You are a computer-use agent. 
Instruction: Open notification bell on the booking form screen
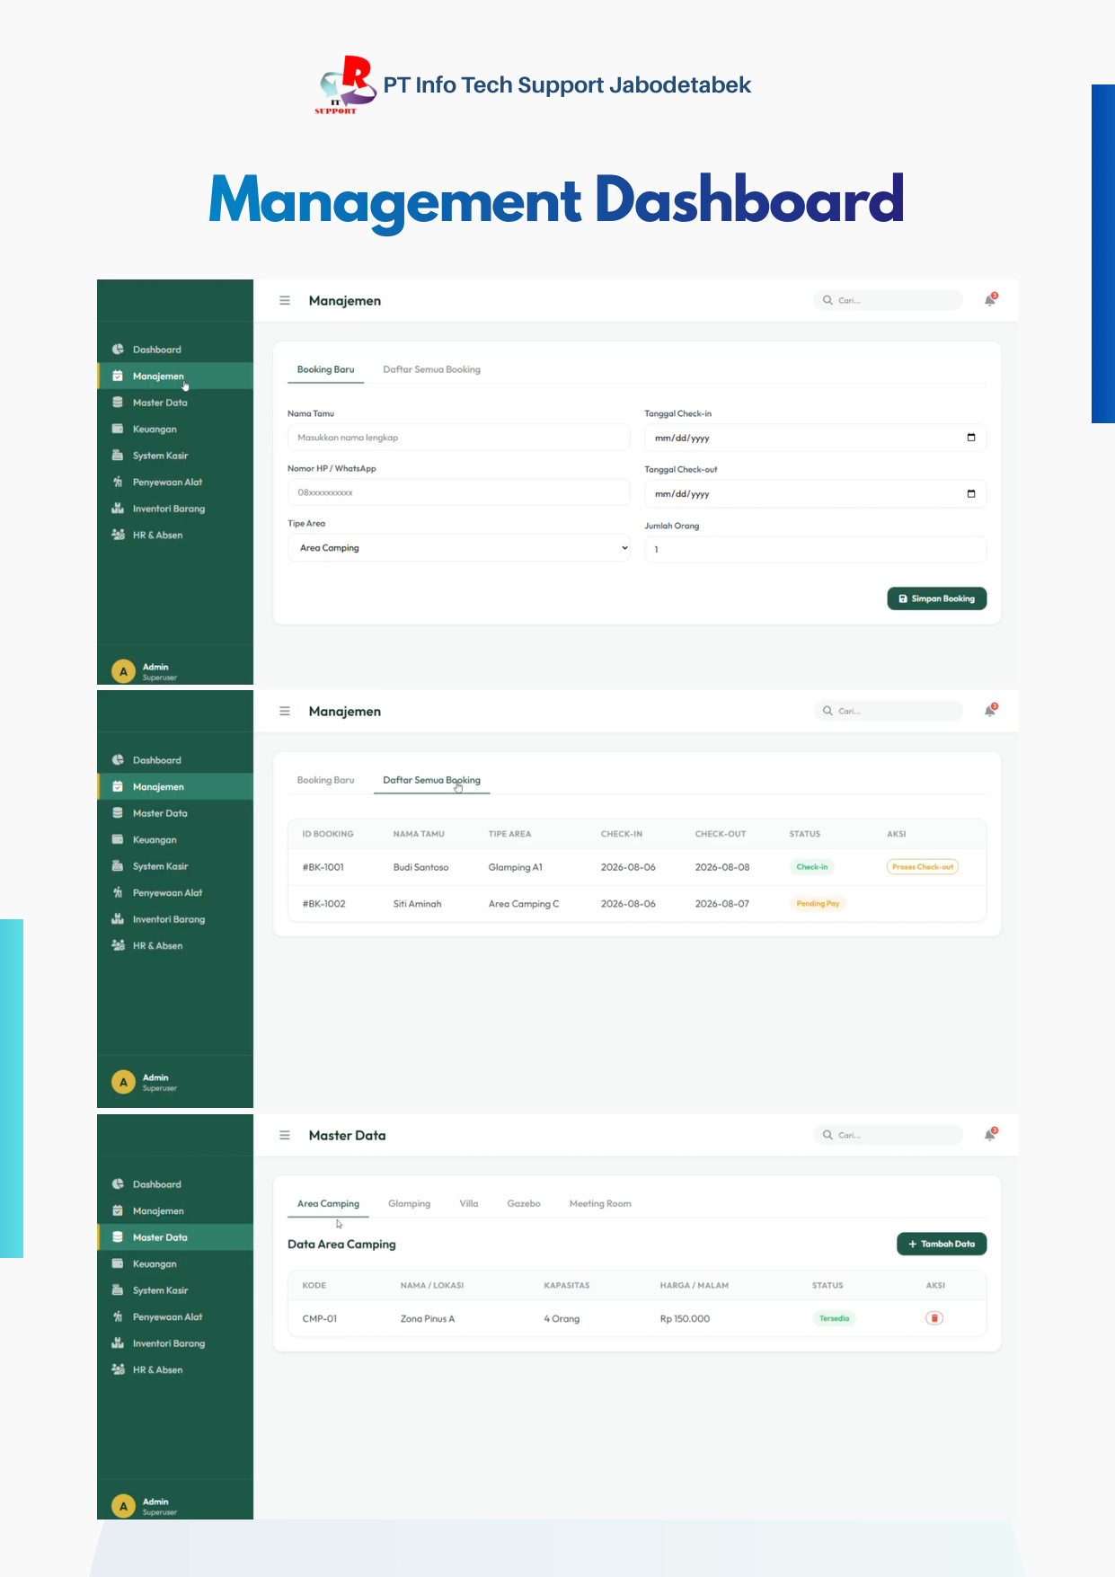(990, 300)
